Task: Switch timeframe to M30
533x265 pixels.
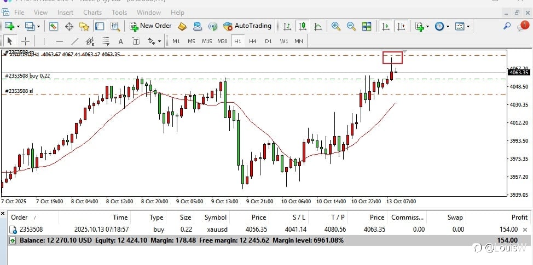Action: (222, 42)
